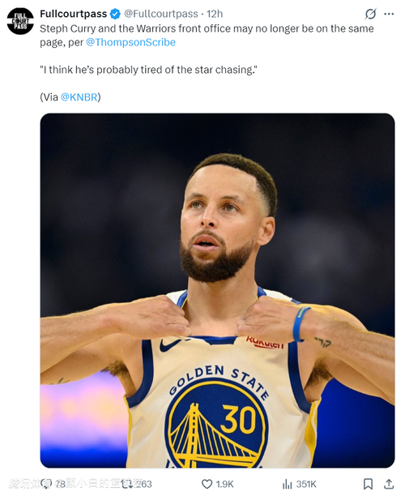Screen dimensions: 405x496
Task: Click the 351K view count
Action: click(x=306, y=485)
